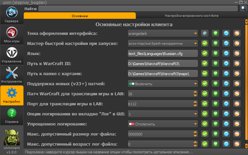Image resolution: width=248 pixels, height=155 pixels.
Task: Open the Отключить simplified logging dropdown
Action: point(163,124)
